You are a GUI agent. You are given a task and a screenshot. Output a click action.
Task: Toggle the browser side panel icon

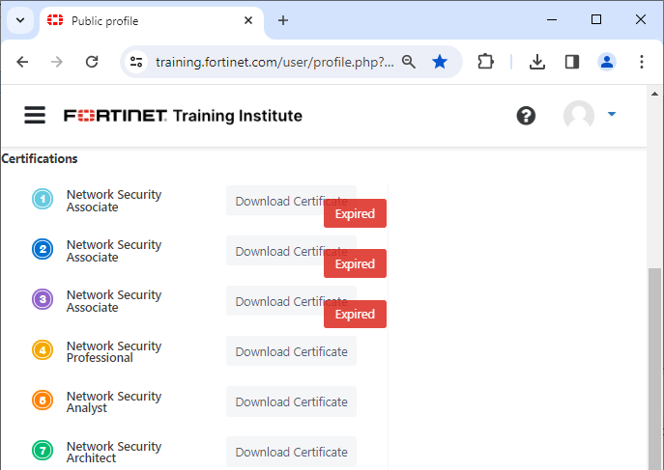(572, 62)
